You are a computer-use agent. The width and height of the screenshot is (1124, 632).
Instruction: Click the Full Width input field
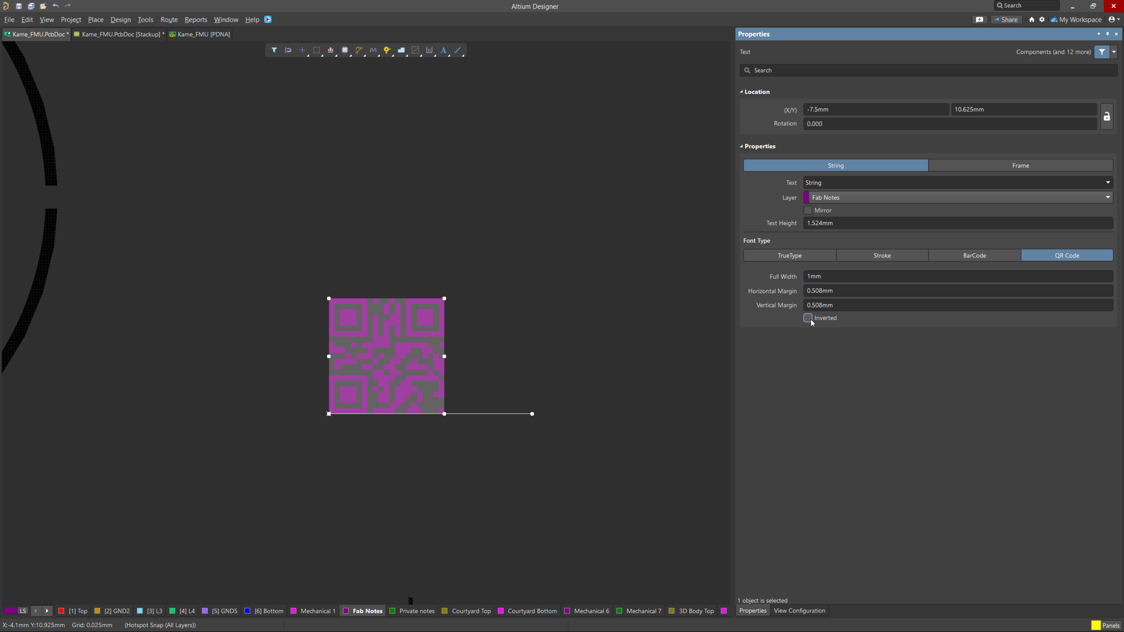958,276
